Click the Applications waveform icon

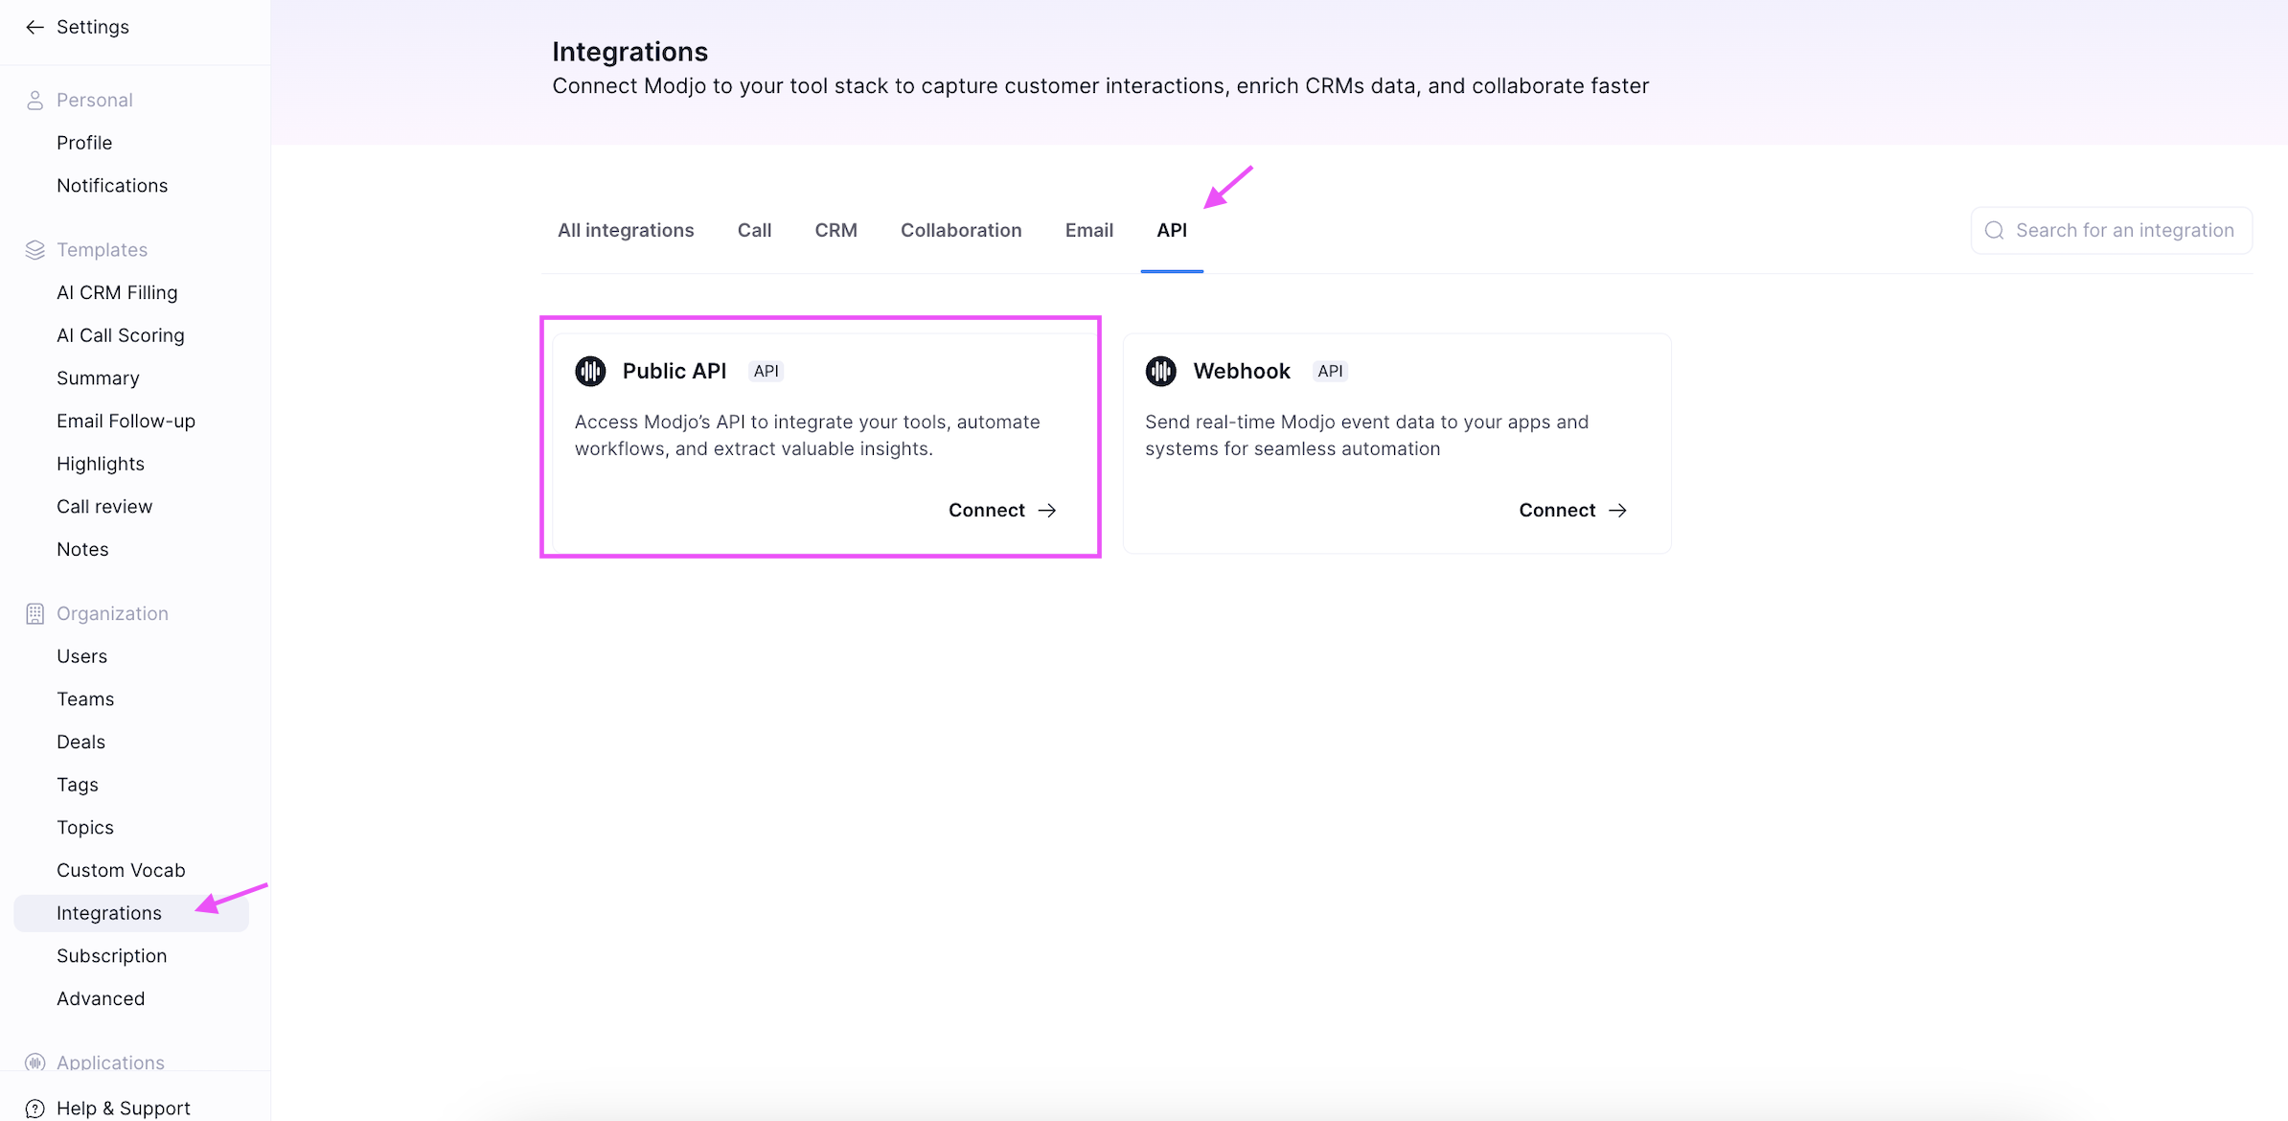(x=34, y=1063)
